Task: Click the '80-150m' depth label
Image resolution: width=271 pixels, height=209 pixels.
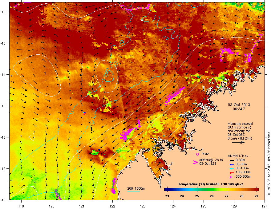Action: [242, 168]
